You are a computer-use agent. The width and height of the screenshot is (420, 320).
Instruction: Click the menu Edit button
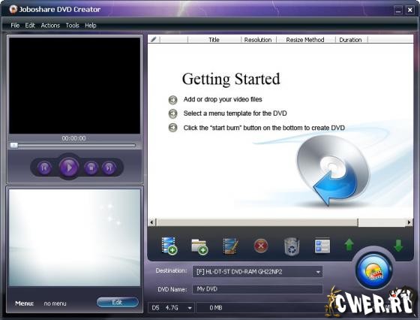[117, 302]
